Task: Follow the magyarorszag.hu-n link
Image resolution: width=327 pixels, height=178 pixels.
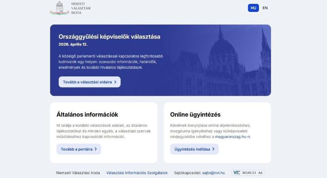Action: point(233,137)
